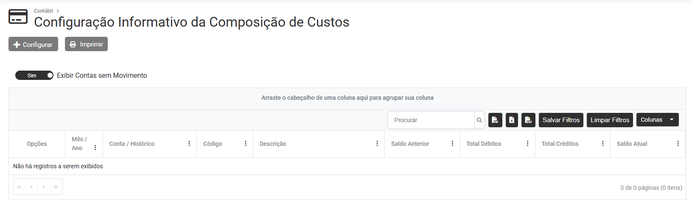
Task: Click the Contábil breadcrumb link
Action: 43,11
